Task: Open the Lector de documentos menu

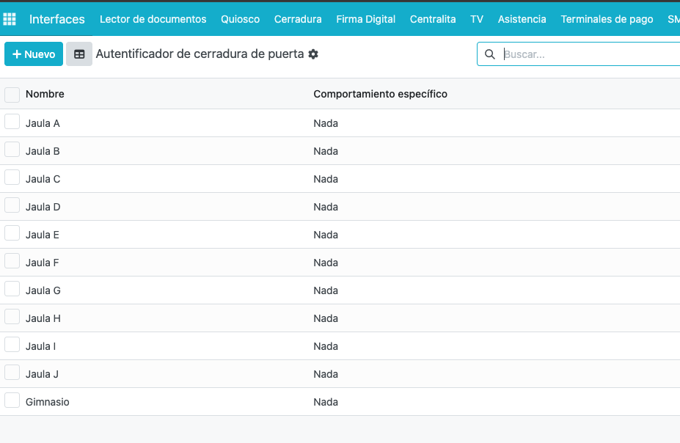Action: (x=153, y=19)
